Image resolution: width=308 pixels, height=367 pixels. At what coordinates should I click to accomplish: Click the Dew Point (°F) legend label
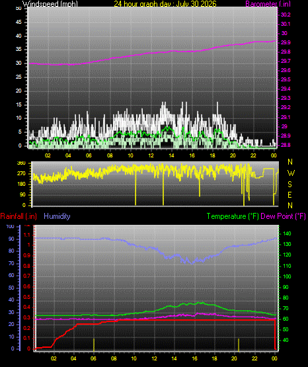click(x=283, y=216)
